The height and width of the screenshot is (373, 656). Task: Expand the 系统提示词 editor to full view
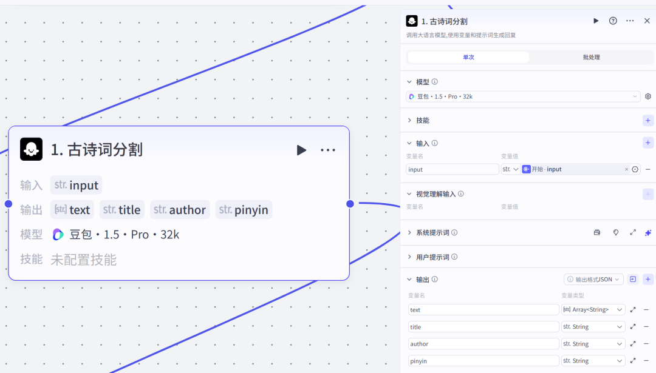tap(632, 233)
